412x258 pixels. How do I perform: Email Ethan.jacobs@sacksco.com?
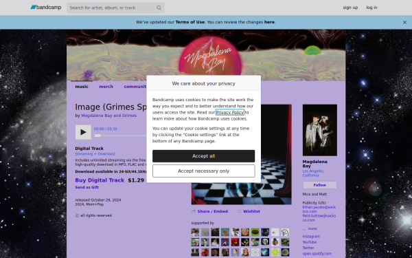pyautogui.click(x=319, y=209)
